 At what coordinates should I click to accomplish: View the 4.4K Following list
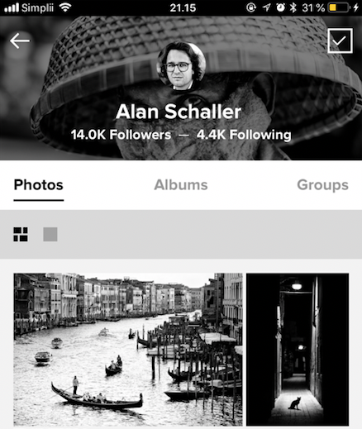tap(244, 135)
